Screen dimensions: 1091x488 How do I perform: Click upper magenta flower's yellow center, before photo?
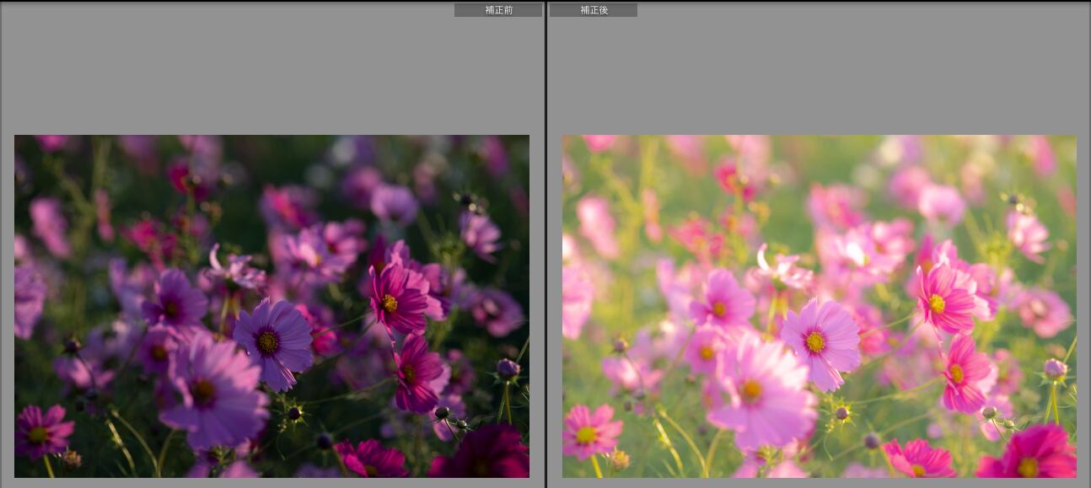click(389, 303)
